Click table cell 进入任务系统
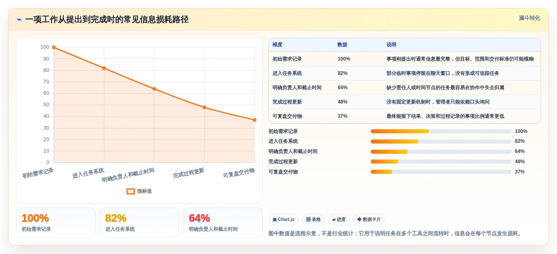 pyautogui.click(x=287, y=73)
